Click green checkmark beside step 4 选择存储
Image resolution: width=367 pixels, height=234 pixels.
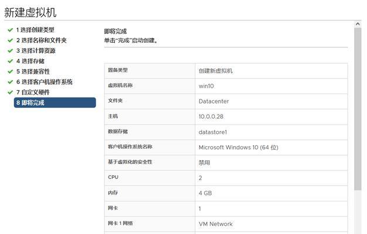pos(10,61)
